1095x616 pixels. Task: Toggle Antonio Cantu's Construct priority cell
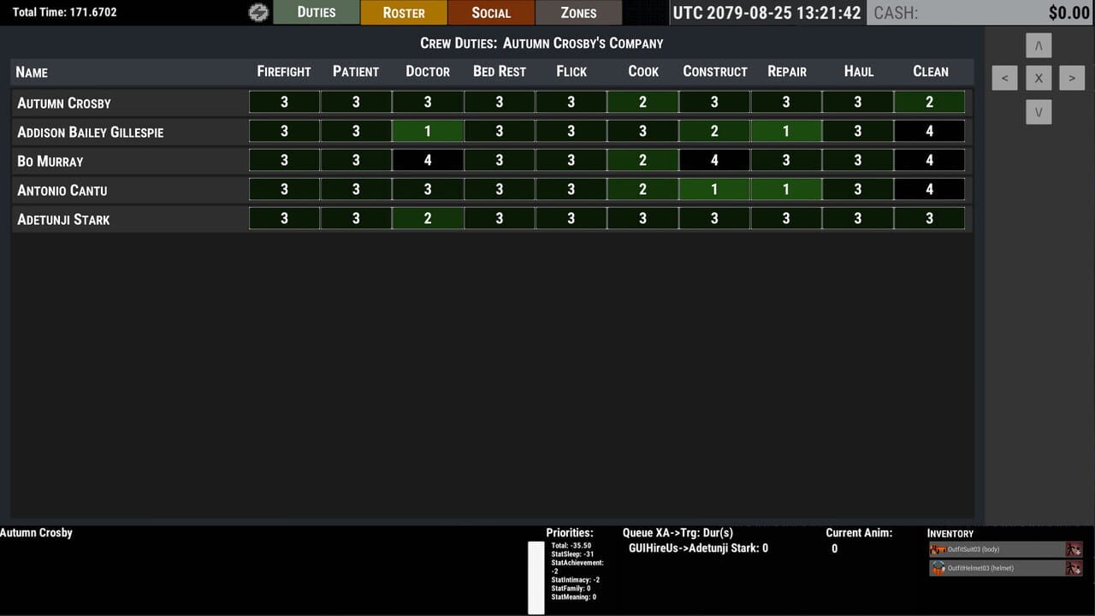pyautogui.click(x=714, y=189)
